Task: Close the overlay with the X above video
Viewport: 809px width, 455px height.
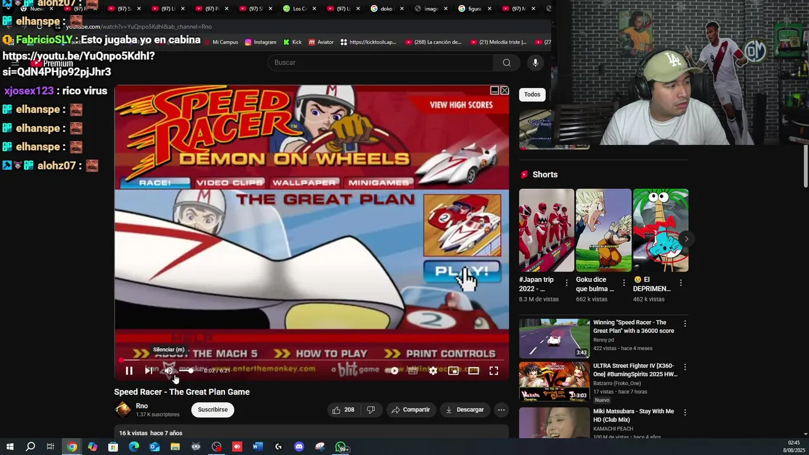Action: [x=504, y=90]
